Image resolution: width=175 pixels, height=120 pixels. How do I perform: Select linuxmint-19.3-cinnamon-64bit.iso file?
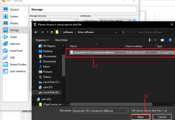coord(122,52)
